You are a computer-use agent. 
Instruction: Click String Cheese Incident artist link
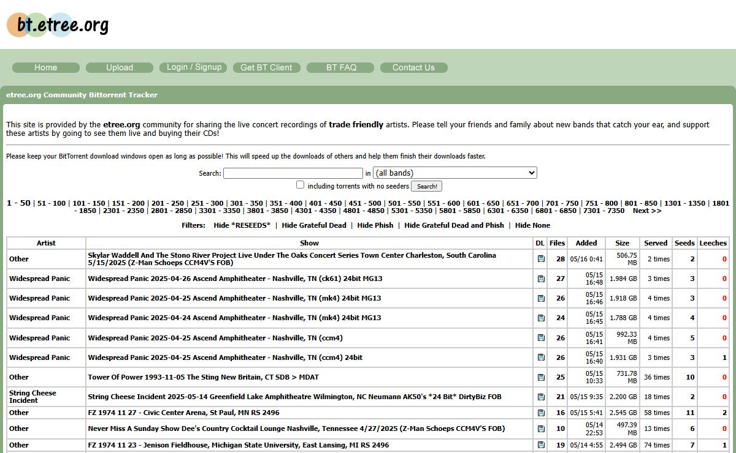(x=33, y=397)
